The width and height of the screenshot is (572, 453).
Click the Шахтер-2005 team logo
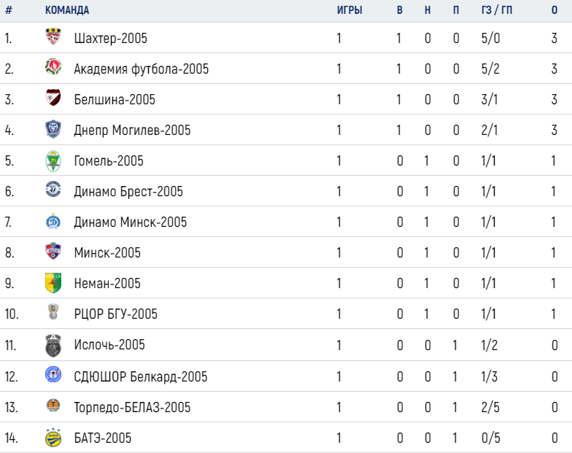[53, 36]
